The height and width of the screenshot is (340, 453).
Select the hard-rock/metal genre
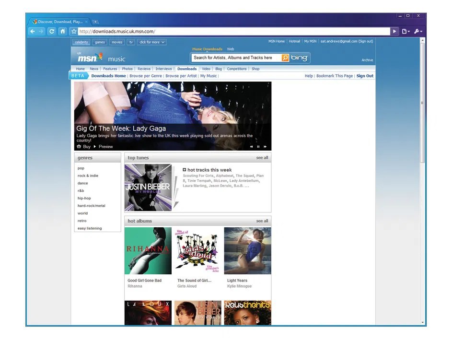tap(91, 206)
